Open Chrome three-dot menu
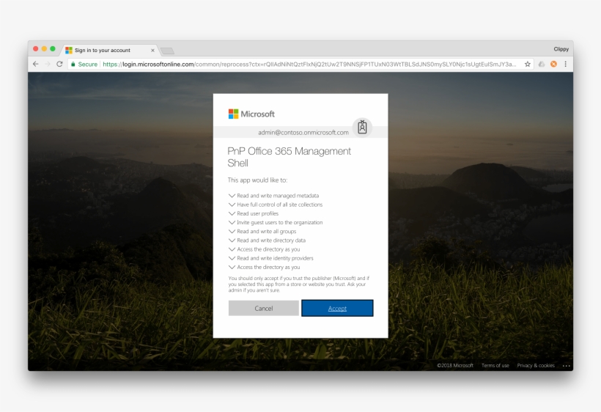The height and width of the screenshot is (412, 601). (x=565, y=64)
